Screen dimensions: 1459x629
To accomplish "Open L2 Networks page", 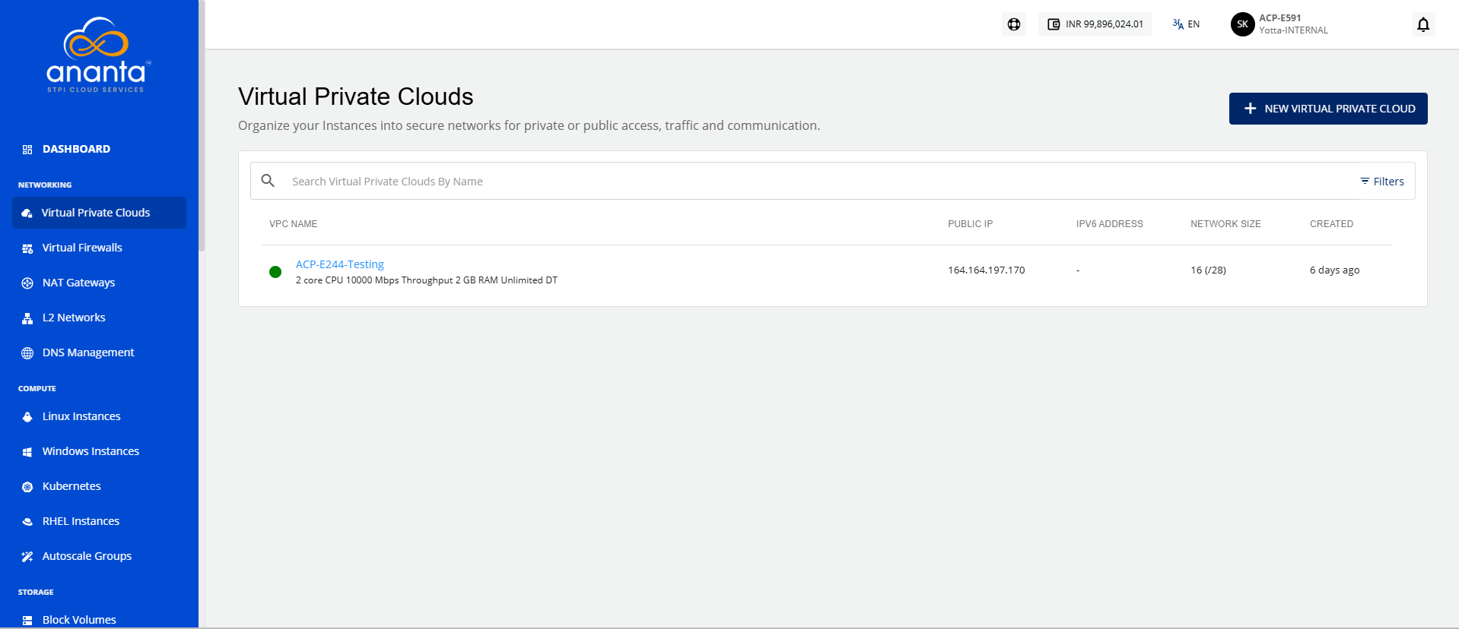I will 74,318.
